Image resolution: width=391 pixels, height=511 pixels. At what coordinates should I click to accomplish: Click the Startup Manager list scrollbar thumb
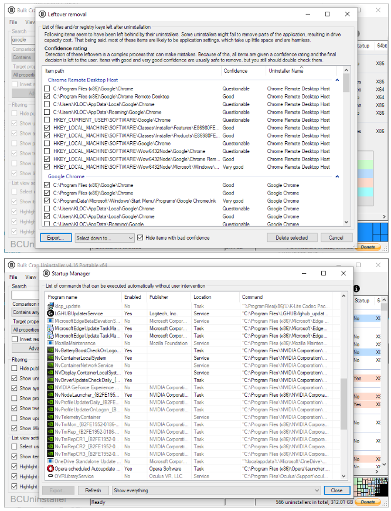tap(344, 403)
